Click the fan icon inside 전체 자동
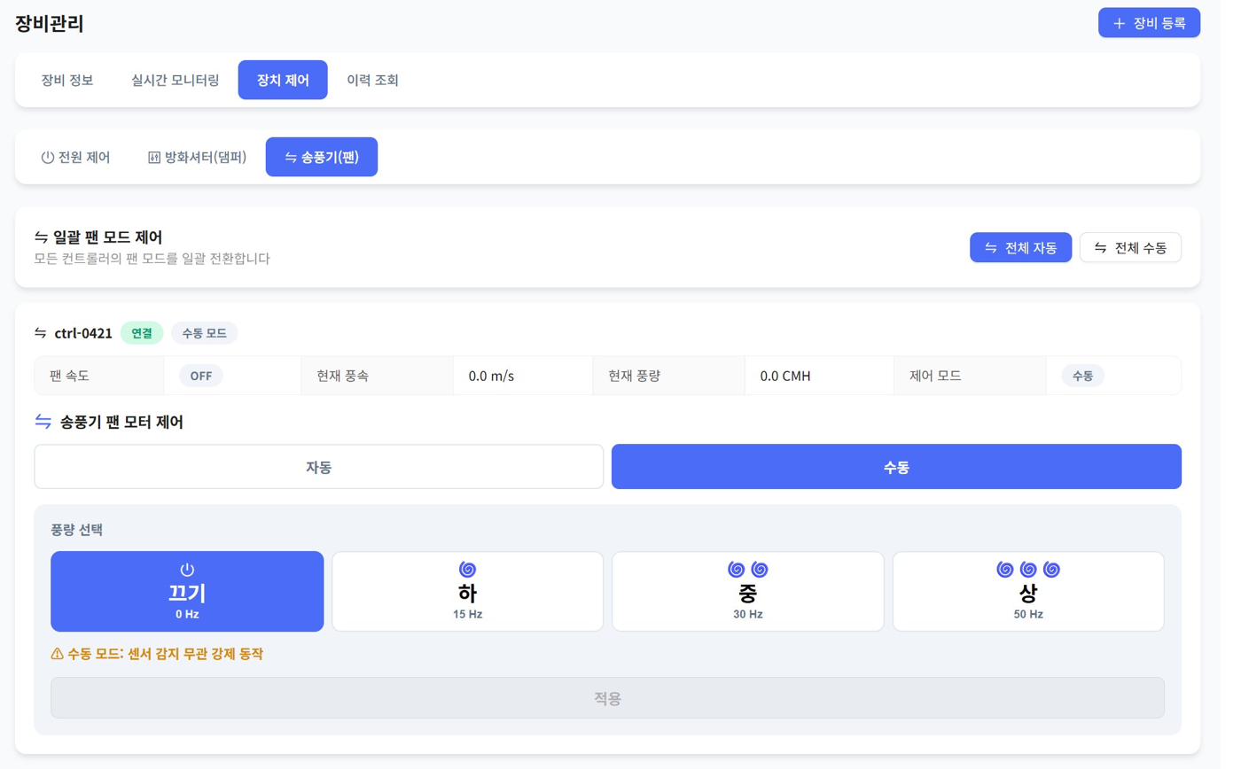 [991, 248]
